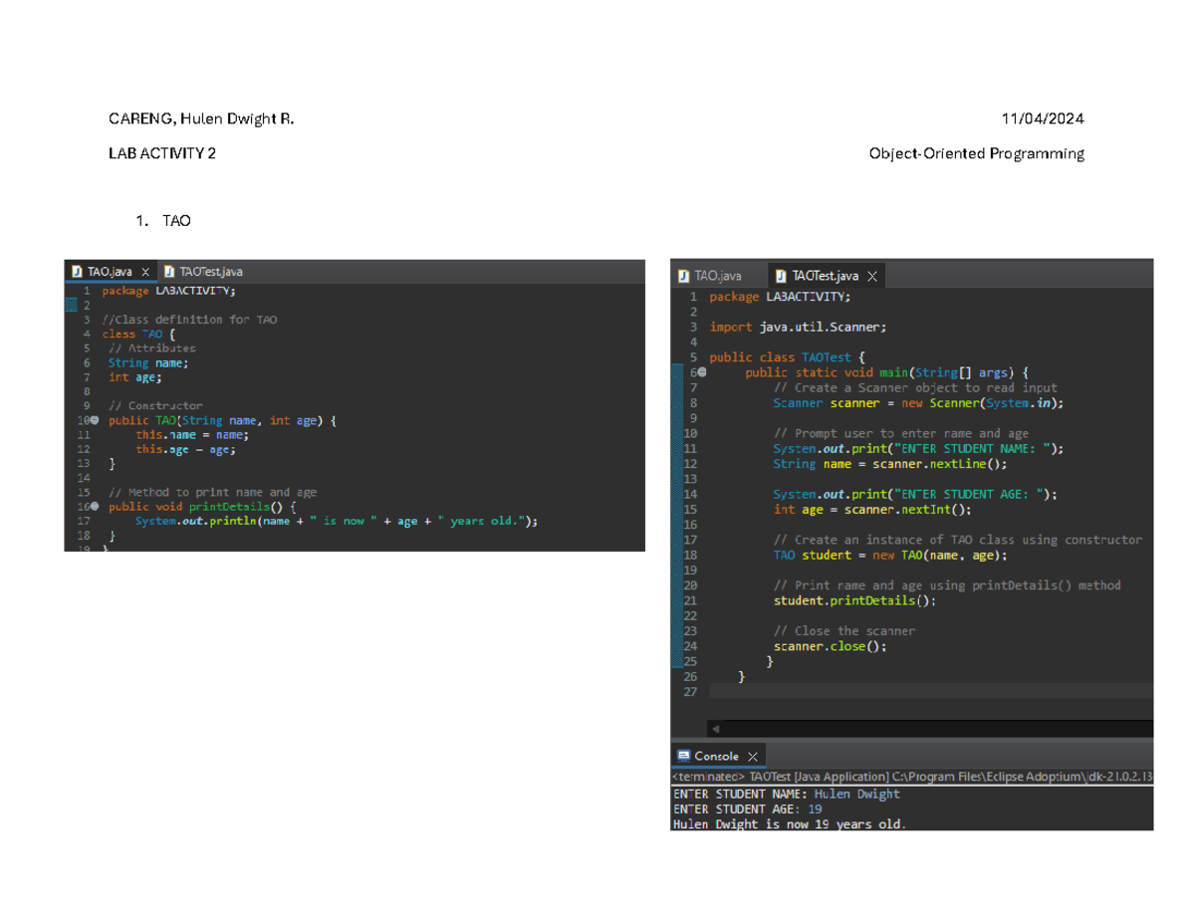
Task: Click the Java file icon on TAO.java tab
Action: [x=78, y=271]
